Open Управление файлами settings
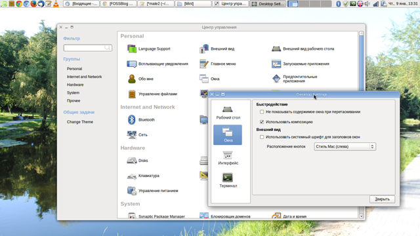 click(152, 94)
